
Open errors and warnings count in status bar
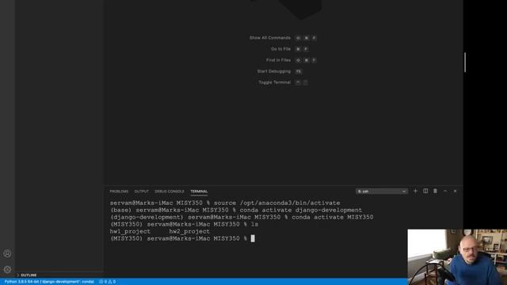pos(108,282)
